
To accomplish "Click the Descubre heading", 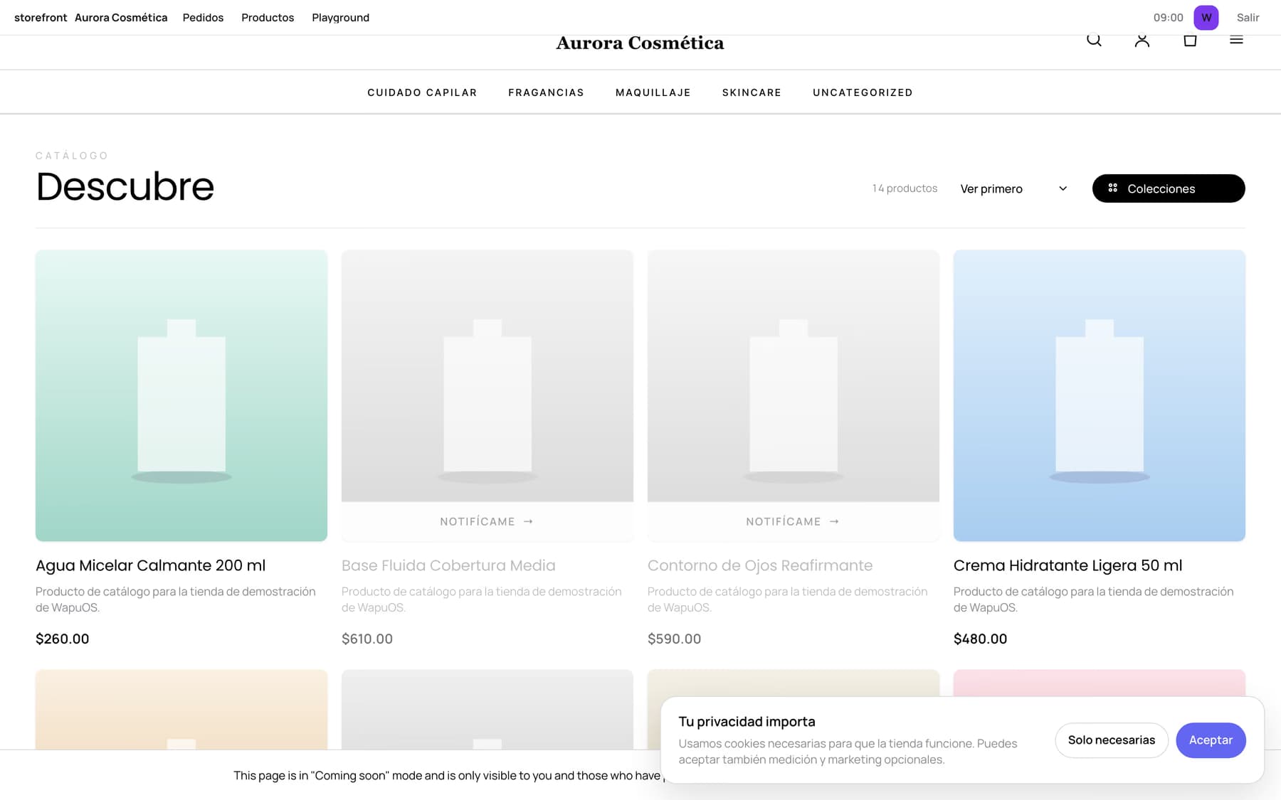I will pos(125,186).
